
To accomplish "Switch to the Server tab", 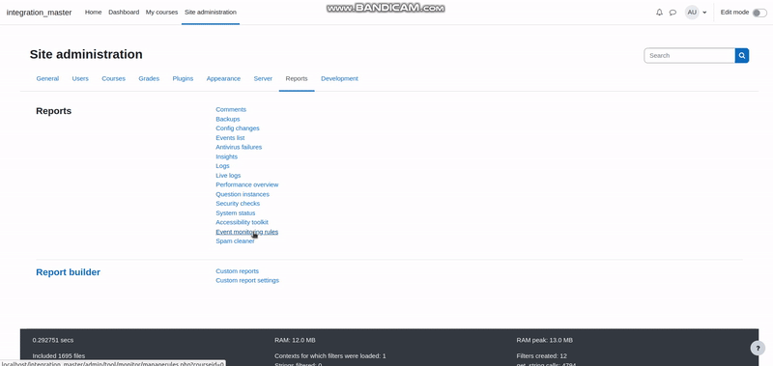I will 263,79.
